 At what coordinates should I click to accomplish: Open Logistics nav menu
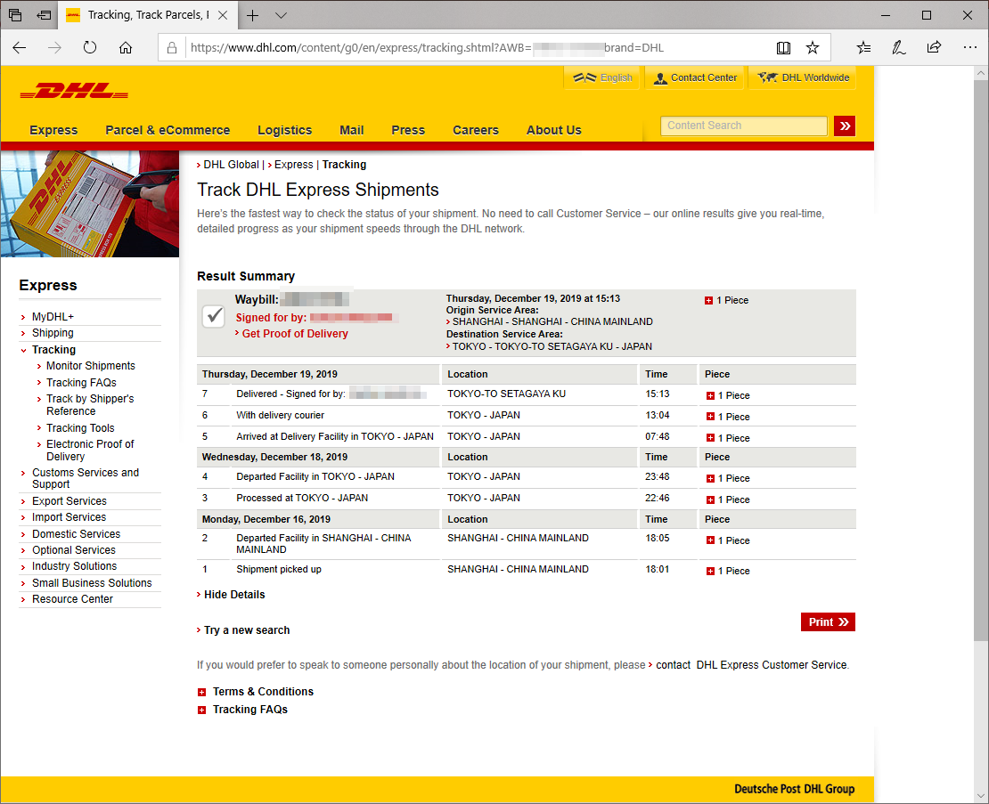(x=284, y=130)
